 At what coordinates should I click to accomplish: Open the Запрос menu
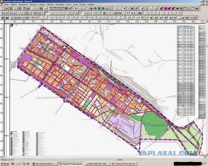point(42,4)
